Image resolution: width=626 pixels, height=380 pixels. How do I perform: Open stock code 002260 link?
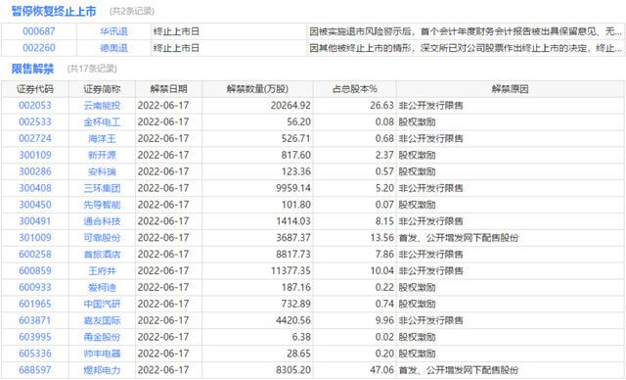tap(39, 48)
